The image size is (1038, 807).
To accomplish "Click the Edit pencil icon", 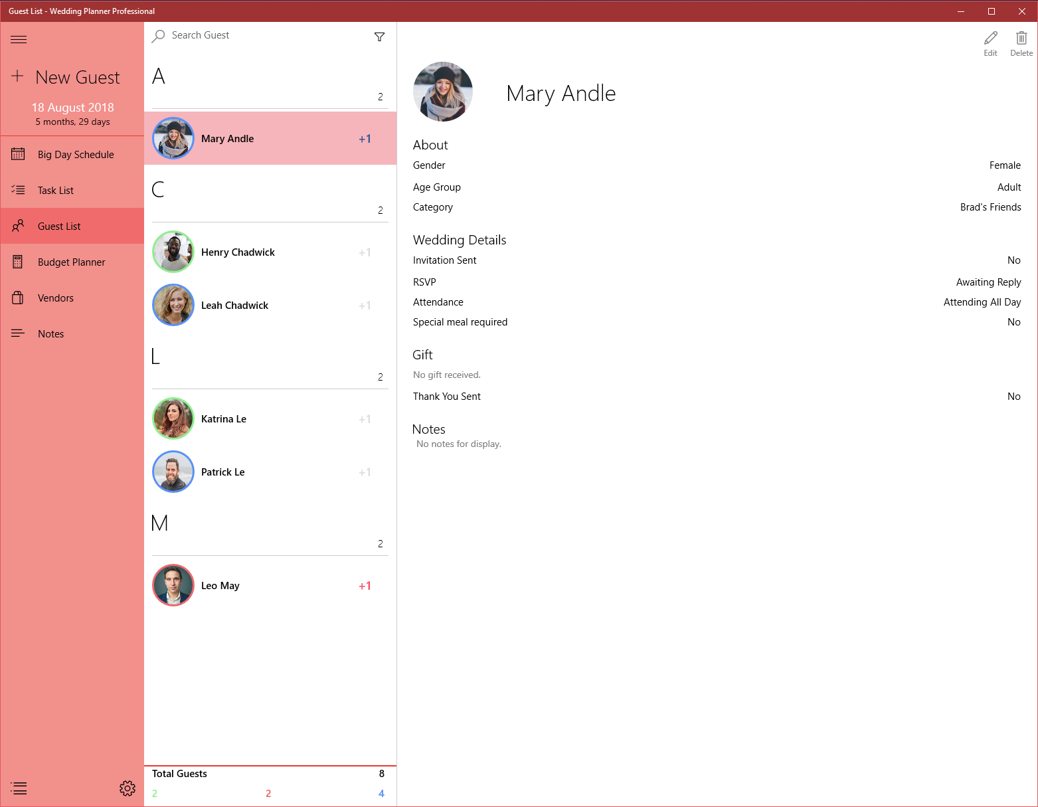I will [x=990, y=38].
